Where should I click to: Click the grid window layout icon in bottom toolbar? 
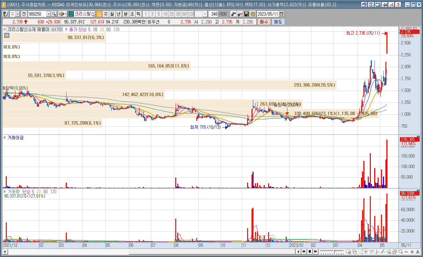point(348,252)
